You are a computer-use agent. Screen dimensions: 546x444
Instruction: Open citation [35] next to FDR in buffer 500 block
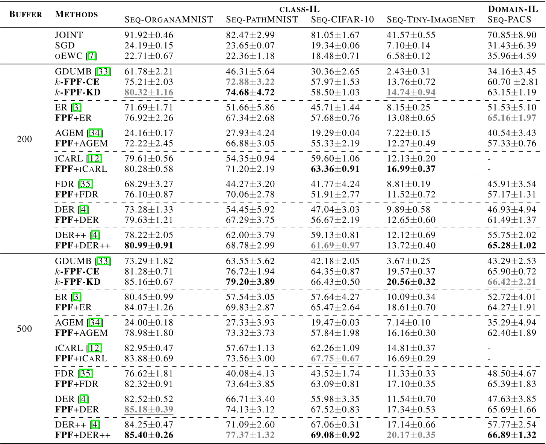click(x=86, y=373)
